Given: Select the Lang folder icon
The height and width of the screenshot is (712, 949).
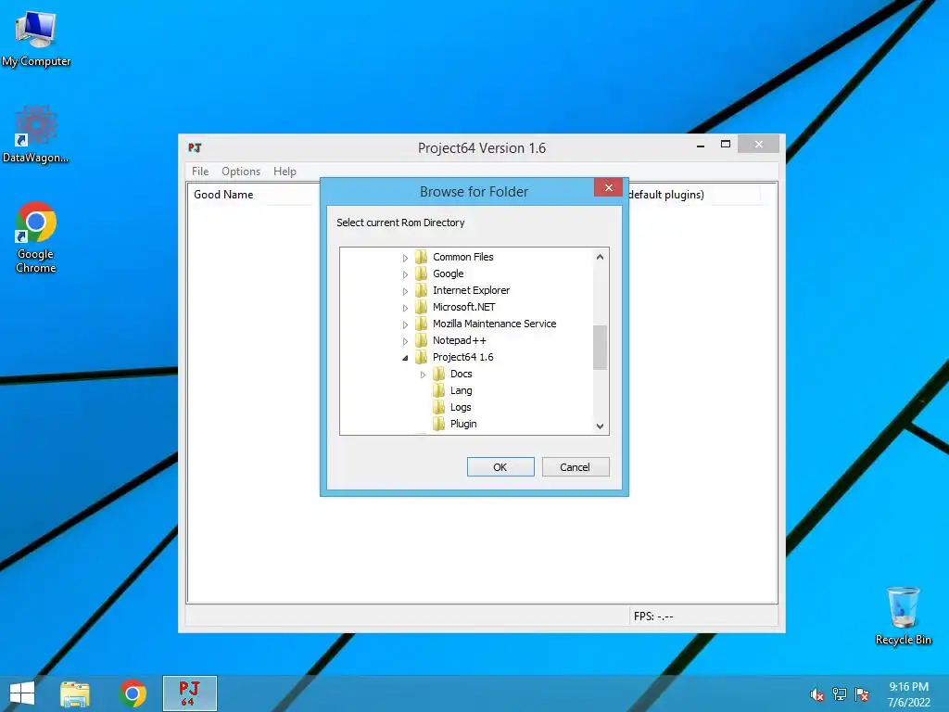Looking at the screenshot, I should pos(438,390).
